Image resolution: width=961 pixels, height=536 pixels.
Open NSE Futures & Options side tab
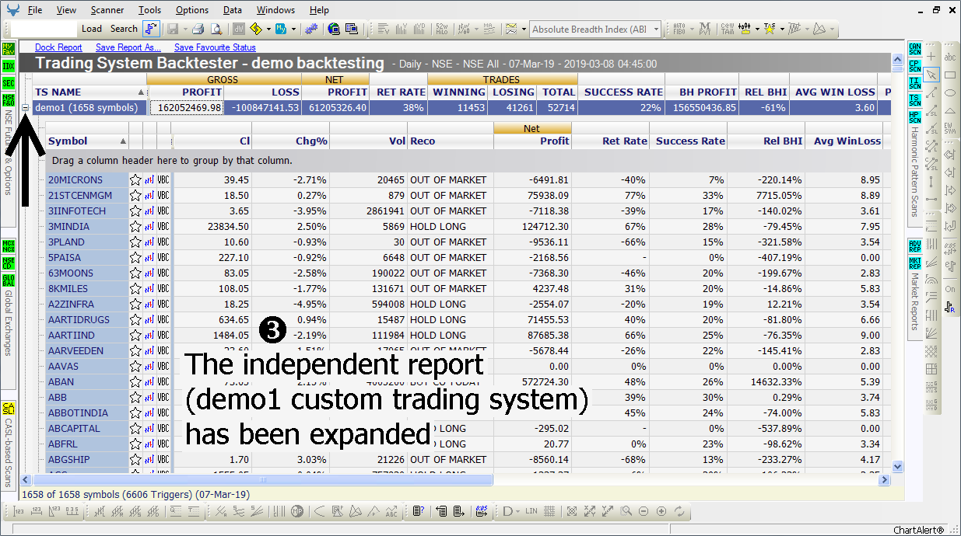pyautogui.click(x=9, y=151)
